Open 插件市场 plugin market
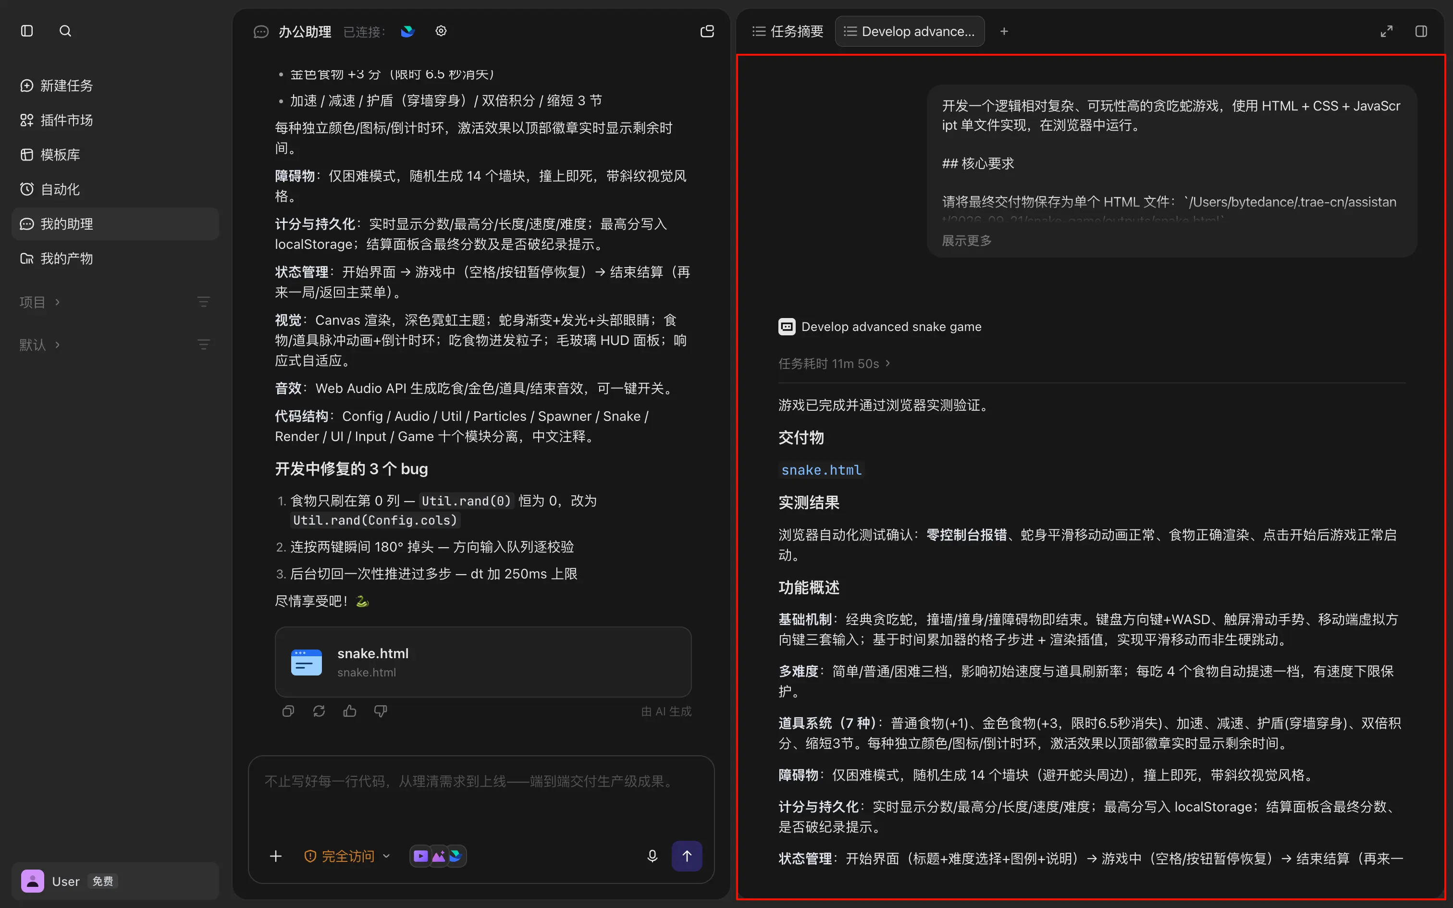 point(115,120)
